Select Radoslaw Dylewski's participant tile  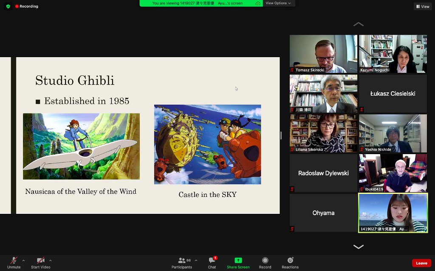323,173
